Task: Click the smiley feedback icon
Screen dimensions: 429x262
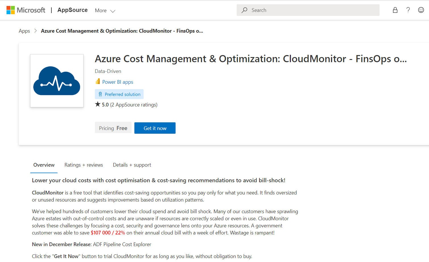Action: (x=421, y=10)
